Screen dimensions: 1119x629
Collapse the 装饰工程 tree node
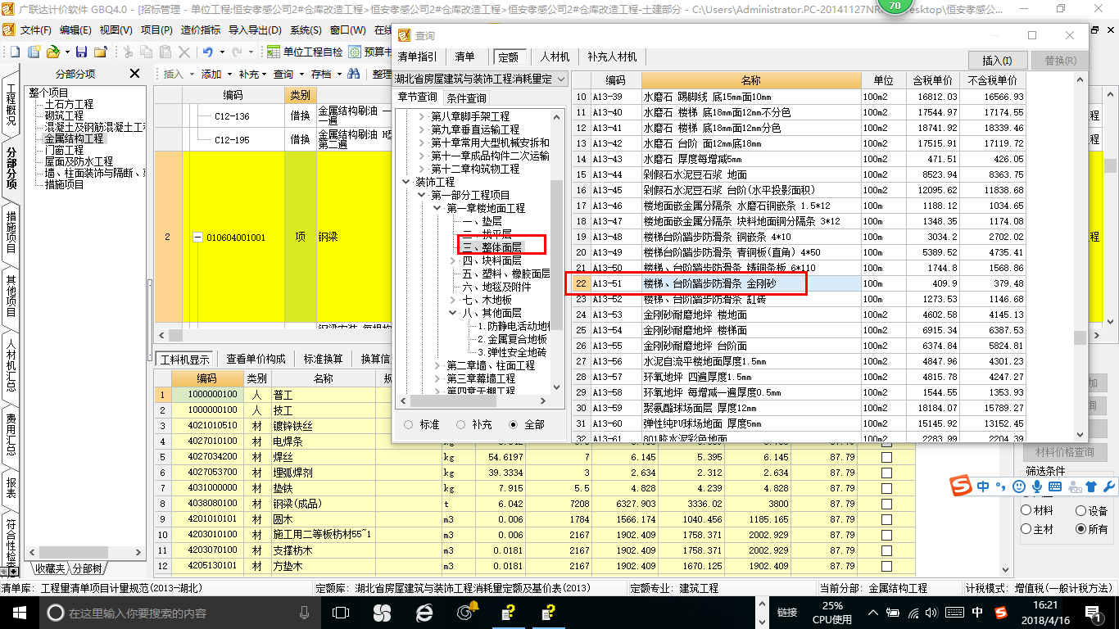[x=405, y=182]
